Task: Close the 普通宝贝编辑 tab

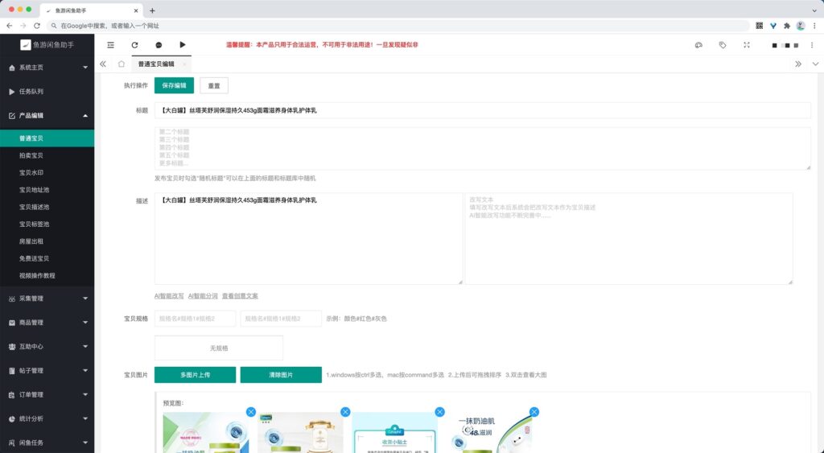Action: pyautogui.click(x=184, y=64)
